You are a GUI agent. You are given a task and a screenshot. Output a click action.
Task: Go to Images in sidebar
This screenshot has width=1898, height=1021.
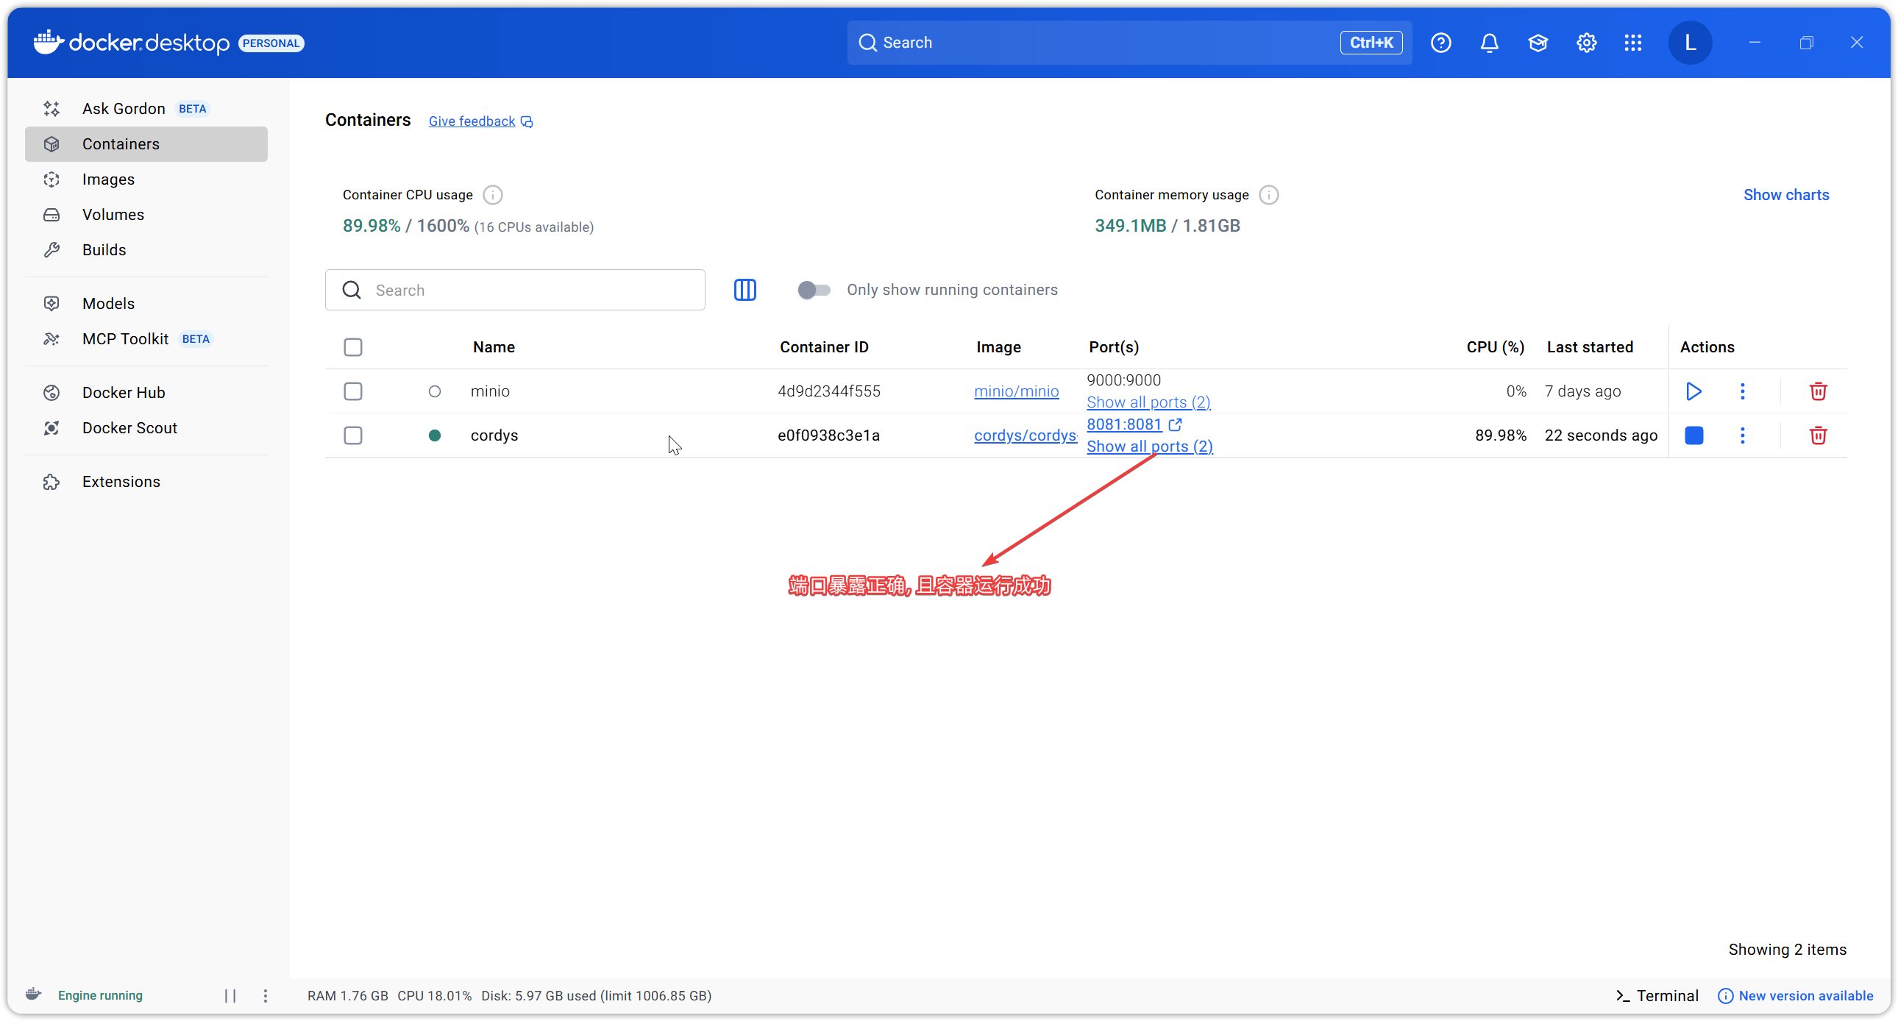108,179
